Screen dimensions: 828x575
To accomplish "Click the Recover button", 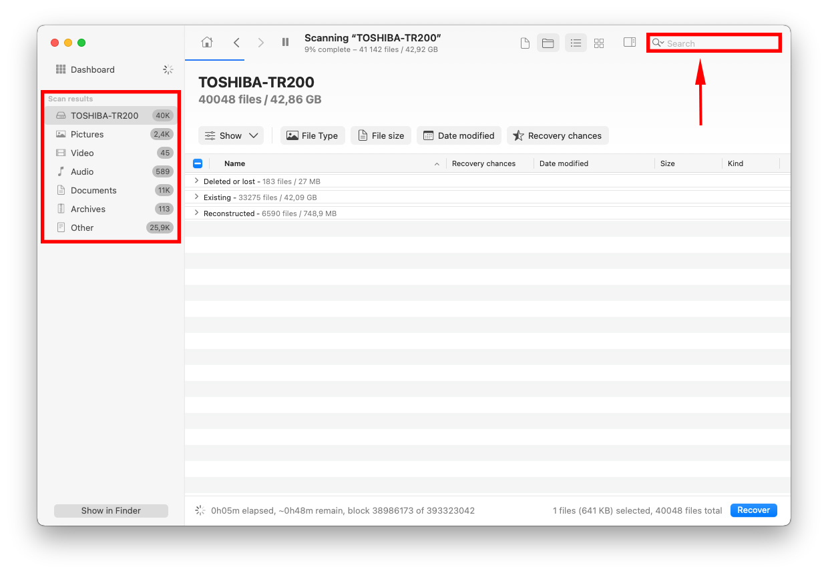I will (x=754, y=510).
